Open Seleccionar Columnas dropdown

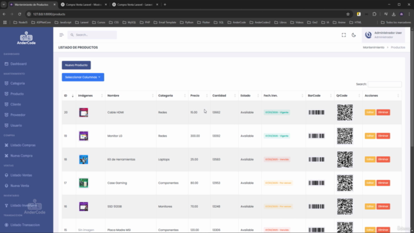(x=83, y=77)
